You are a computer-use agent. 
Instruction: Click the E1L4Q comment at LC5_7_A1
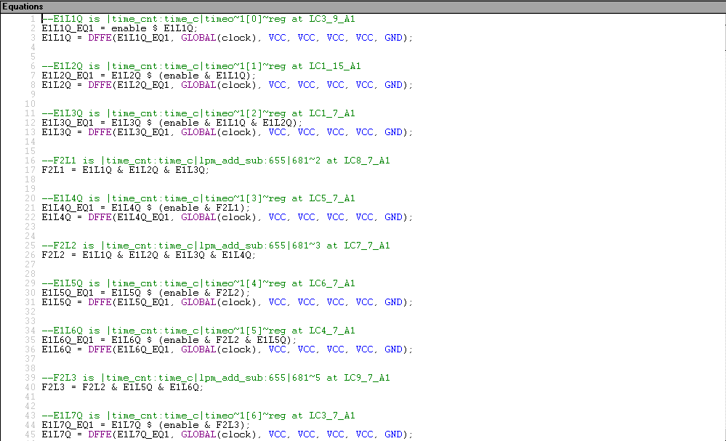tap(198, 198)
